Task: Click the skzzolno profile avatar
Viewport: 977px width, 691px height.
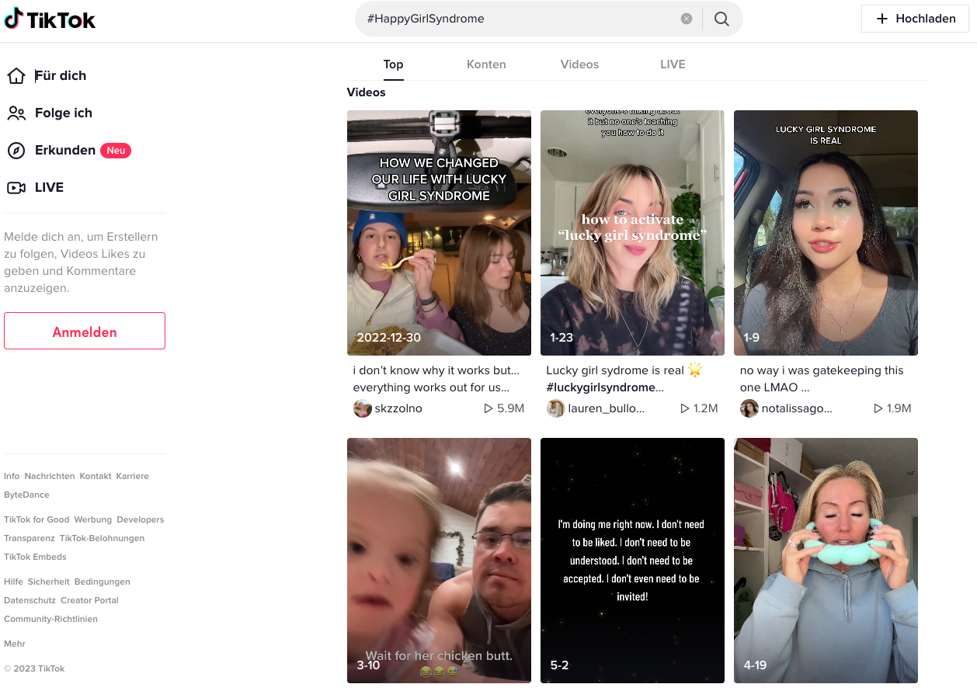Action: coord(362,408)
